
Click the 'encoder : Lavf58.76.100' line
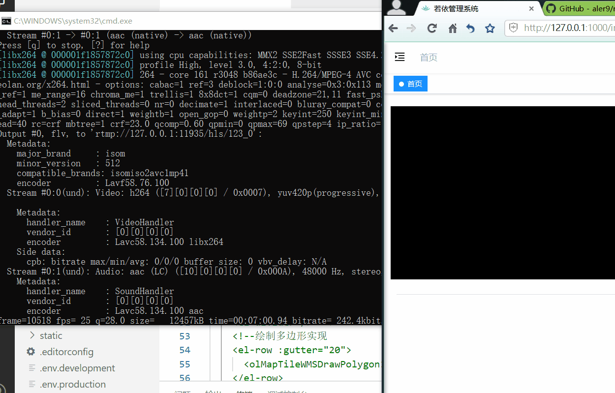click(93, 183)
